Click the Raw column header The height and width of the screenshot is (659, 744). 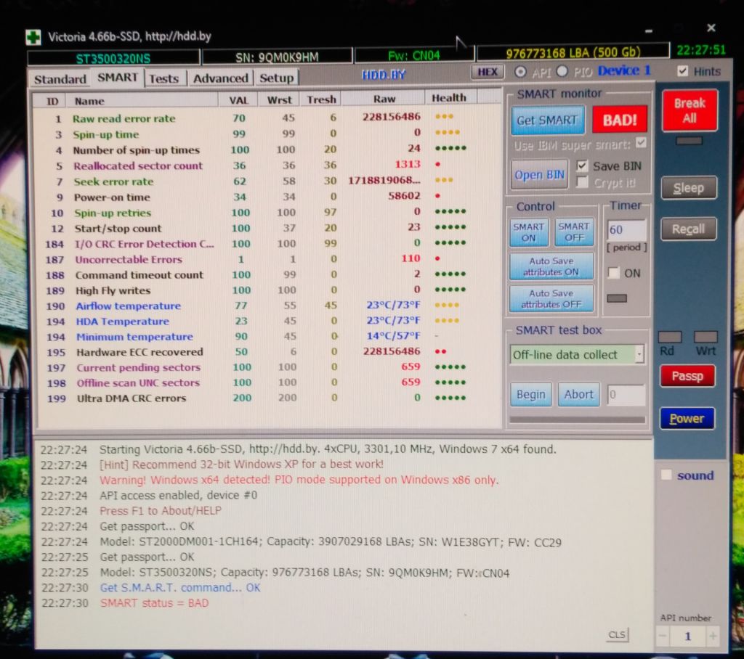pyautogui.click(x=384, y=99)
